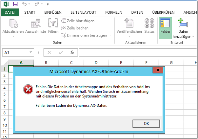198x139 pixels.
Task: Select row 10 header
Action: pyautogui.click(x=5, y=125)
